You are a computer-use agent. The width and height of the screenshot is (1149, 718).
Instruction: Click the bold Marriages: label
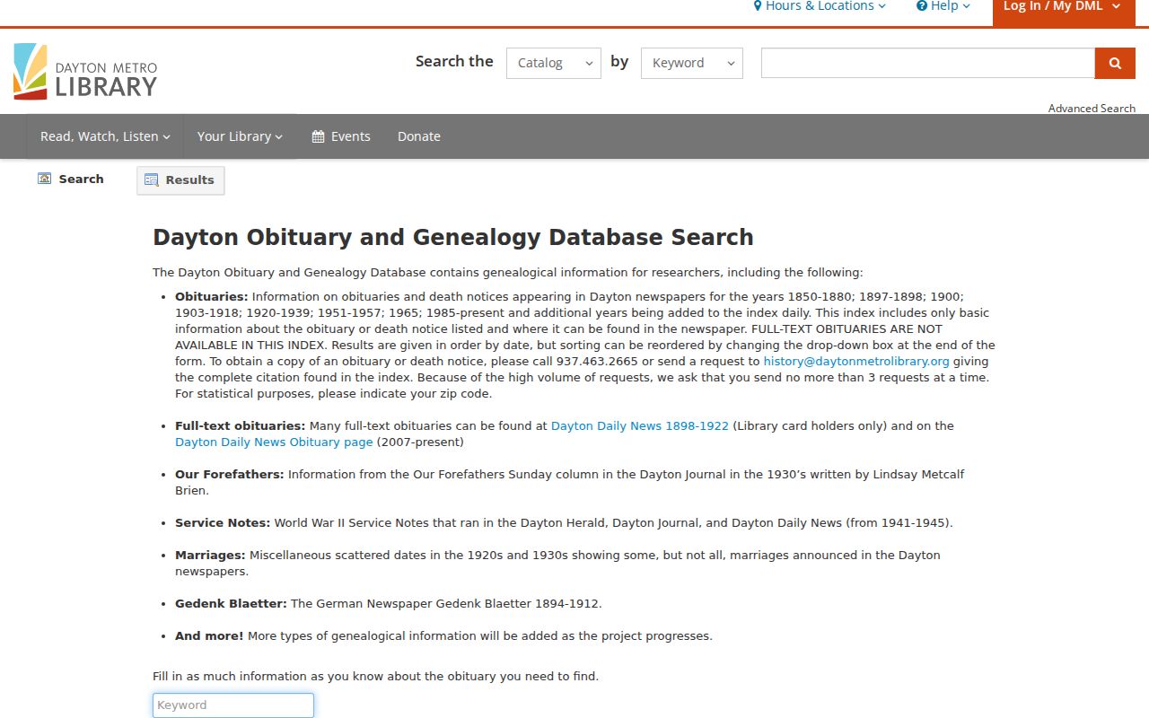click(210, 555)
